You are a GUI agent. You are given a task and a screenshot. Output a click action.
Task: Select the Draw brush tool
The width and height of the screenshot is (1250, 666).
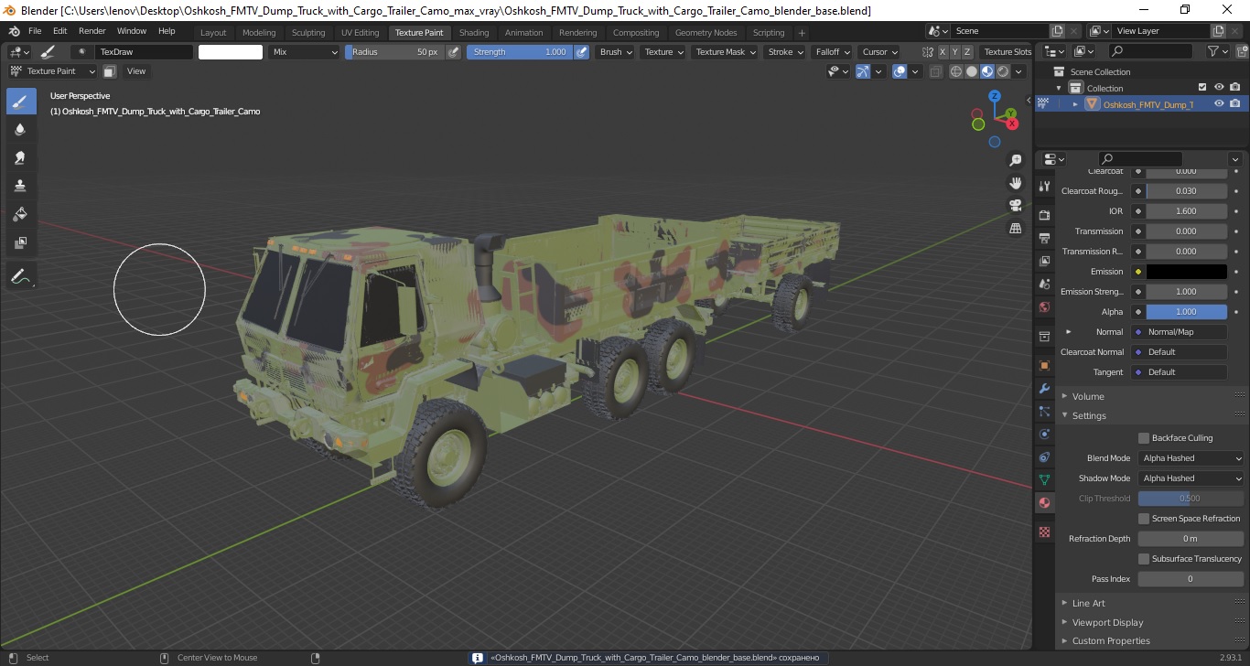21,102
